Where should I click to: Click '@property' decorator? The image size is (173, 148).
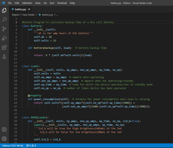tap(35, 96)
